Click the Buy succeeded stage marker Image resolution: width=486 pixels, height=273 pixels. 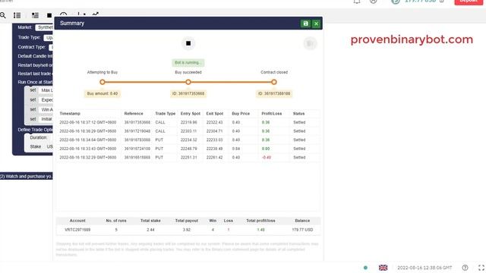click(188, 82)
